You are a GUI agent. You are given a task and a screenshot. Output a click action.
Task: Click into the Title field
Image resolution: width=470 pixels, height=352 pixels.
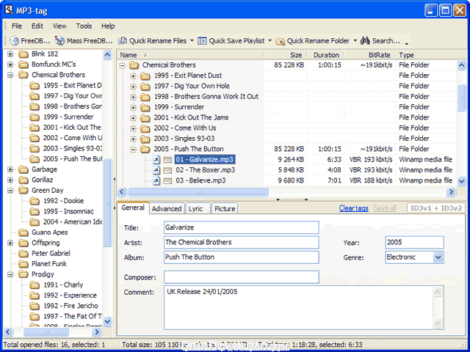[242, 227]
